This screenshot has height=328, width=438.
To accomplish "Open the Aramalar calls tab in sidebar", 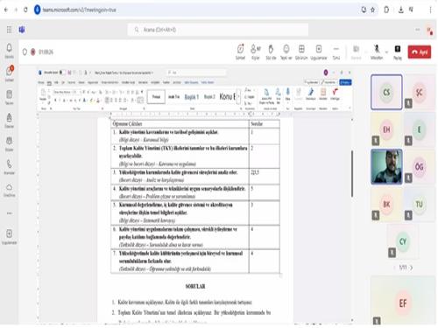I will tap(10, 167).
